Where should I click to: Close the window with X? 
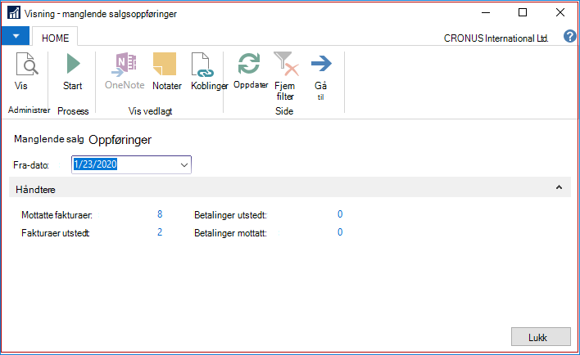[x=560, y=13]
